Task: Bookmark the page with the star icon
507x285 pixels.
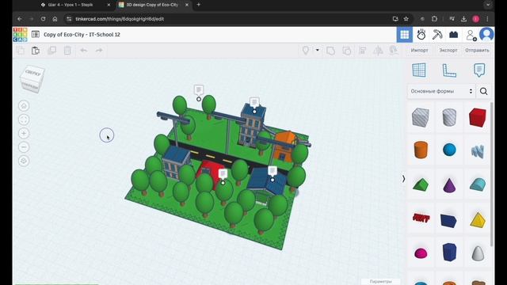Action: [406, 19]
